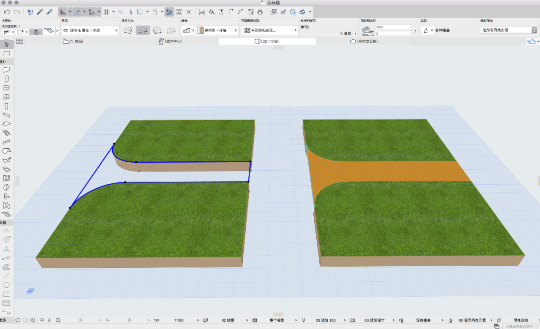Select the Slab tool in toolbox
Screen dimensions: 540x329
pyautogui.click(x=7, y=124)
